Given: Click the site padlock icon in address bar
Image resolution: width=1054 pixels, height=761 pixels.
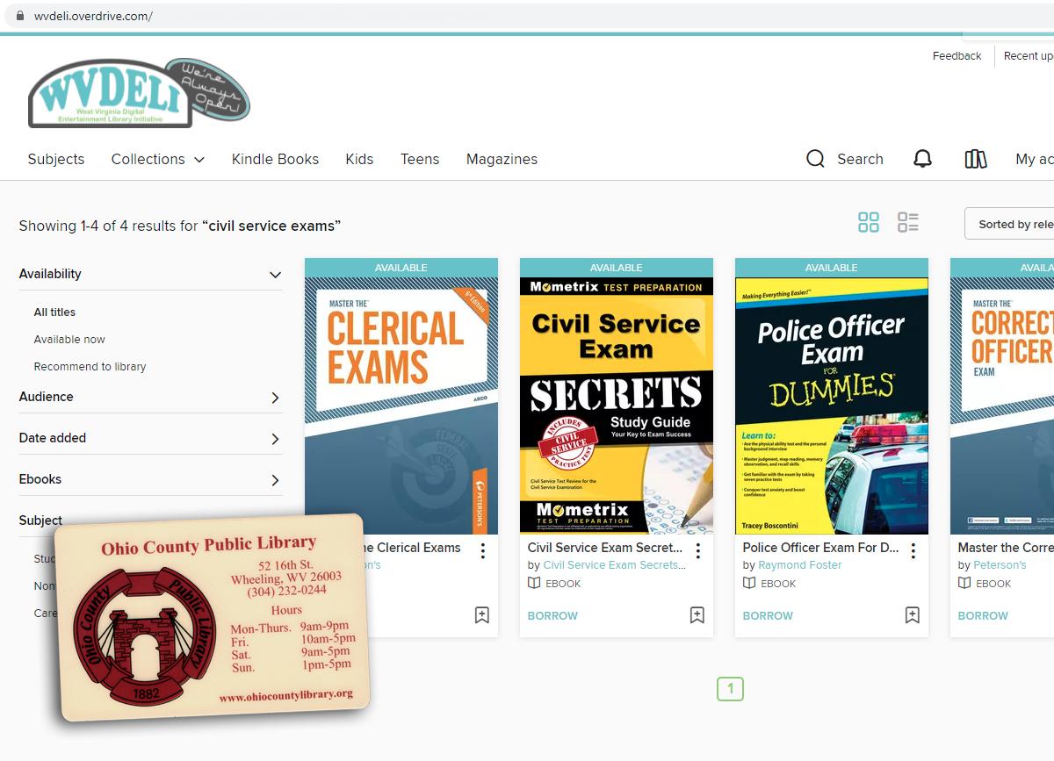Looking at the screenshot, I should 21,16.
